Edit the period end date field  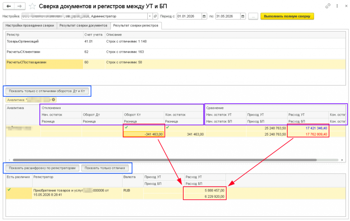pos(228,16)
